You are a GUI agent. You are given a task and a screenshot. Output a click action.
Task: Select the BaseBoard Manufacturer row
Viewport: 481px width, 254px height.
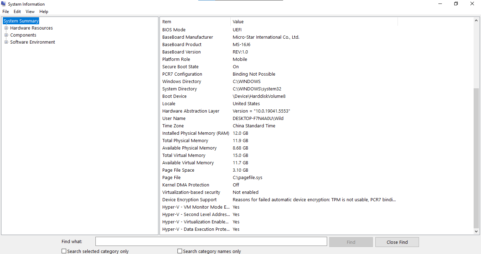coord(279,37)
